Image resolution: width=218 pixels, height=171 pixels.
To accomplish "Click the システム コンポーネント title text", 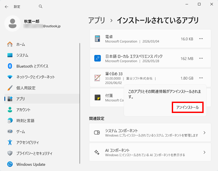I will click(122, 130).
